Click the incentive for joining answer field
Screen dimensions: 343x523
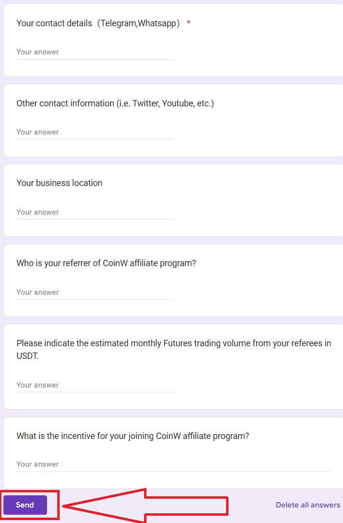point(173,464)
